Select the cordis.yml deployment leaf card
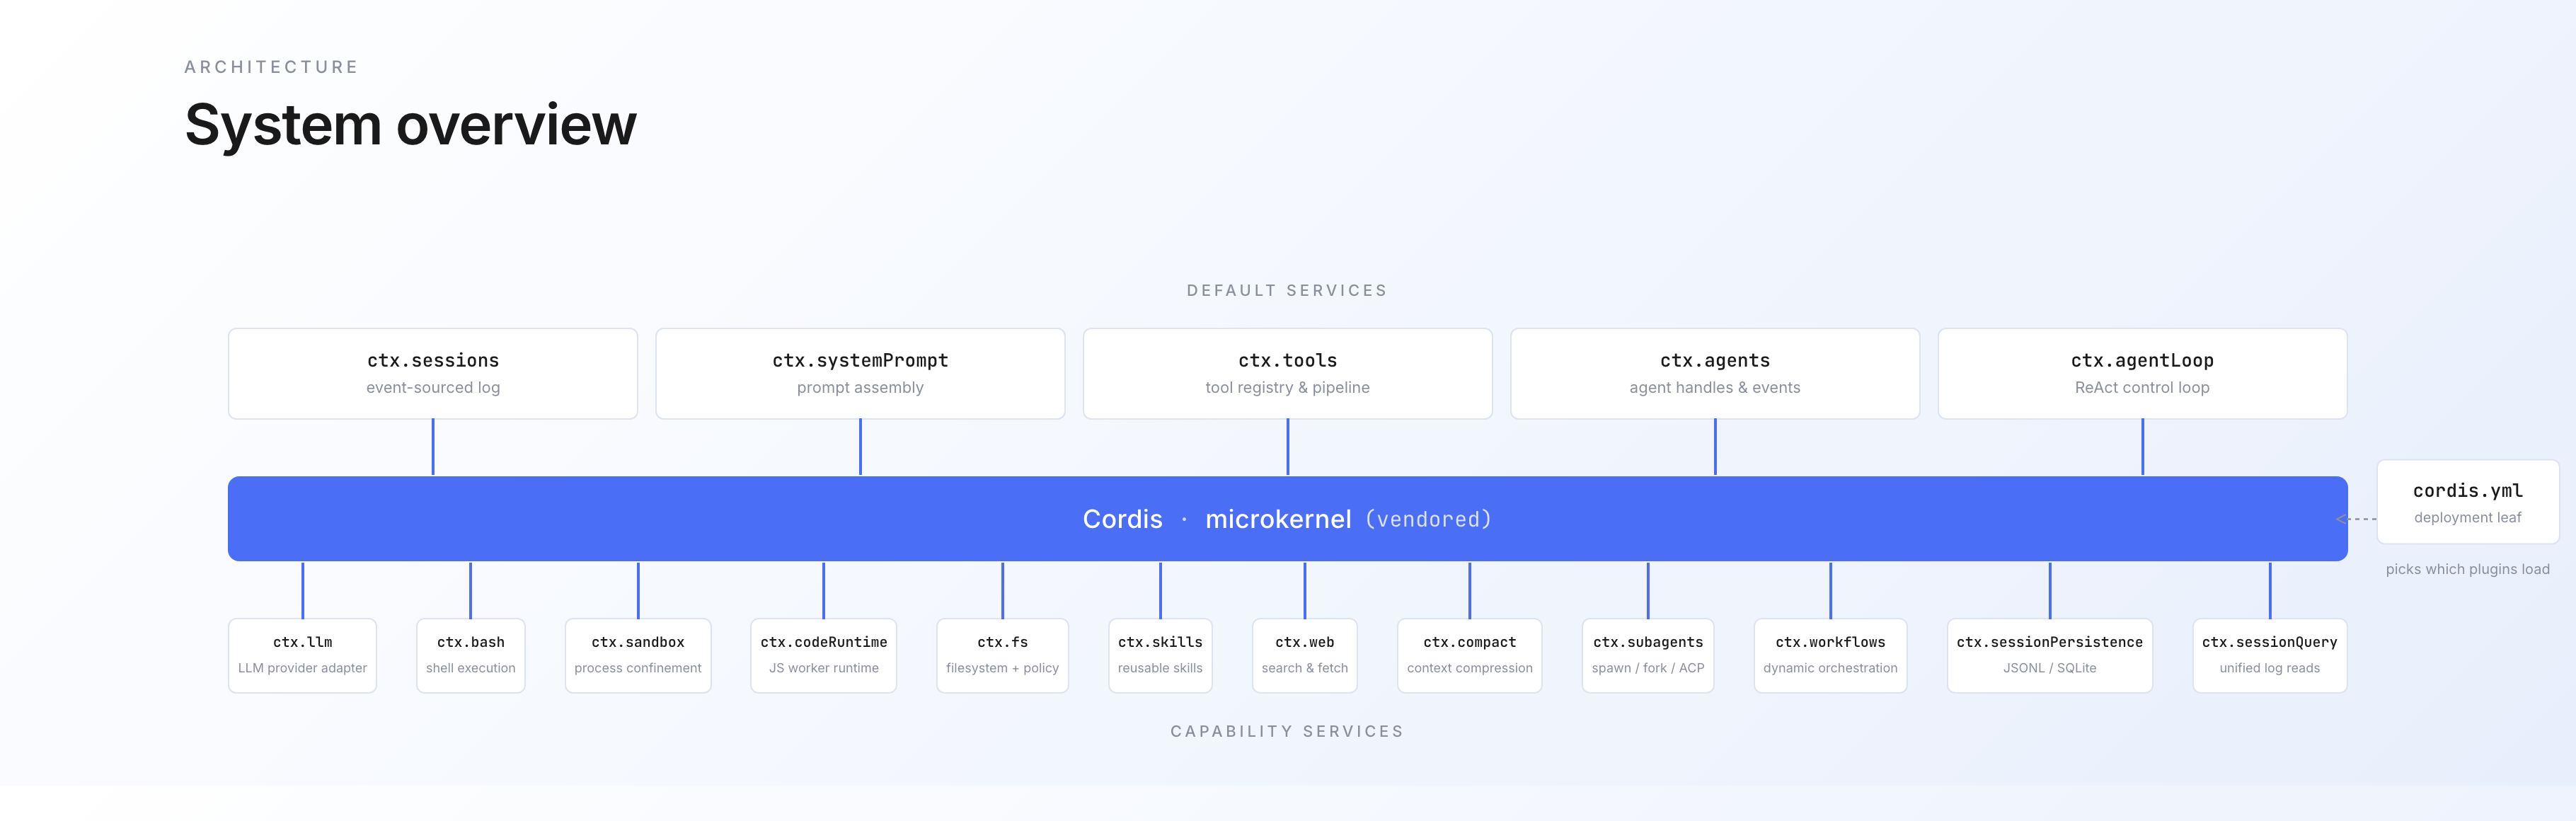Screen dimensions: 2576x821 pos(2467,502)
